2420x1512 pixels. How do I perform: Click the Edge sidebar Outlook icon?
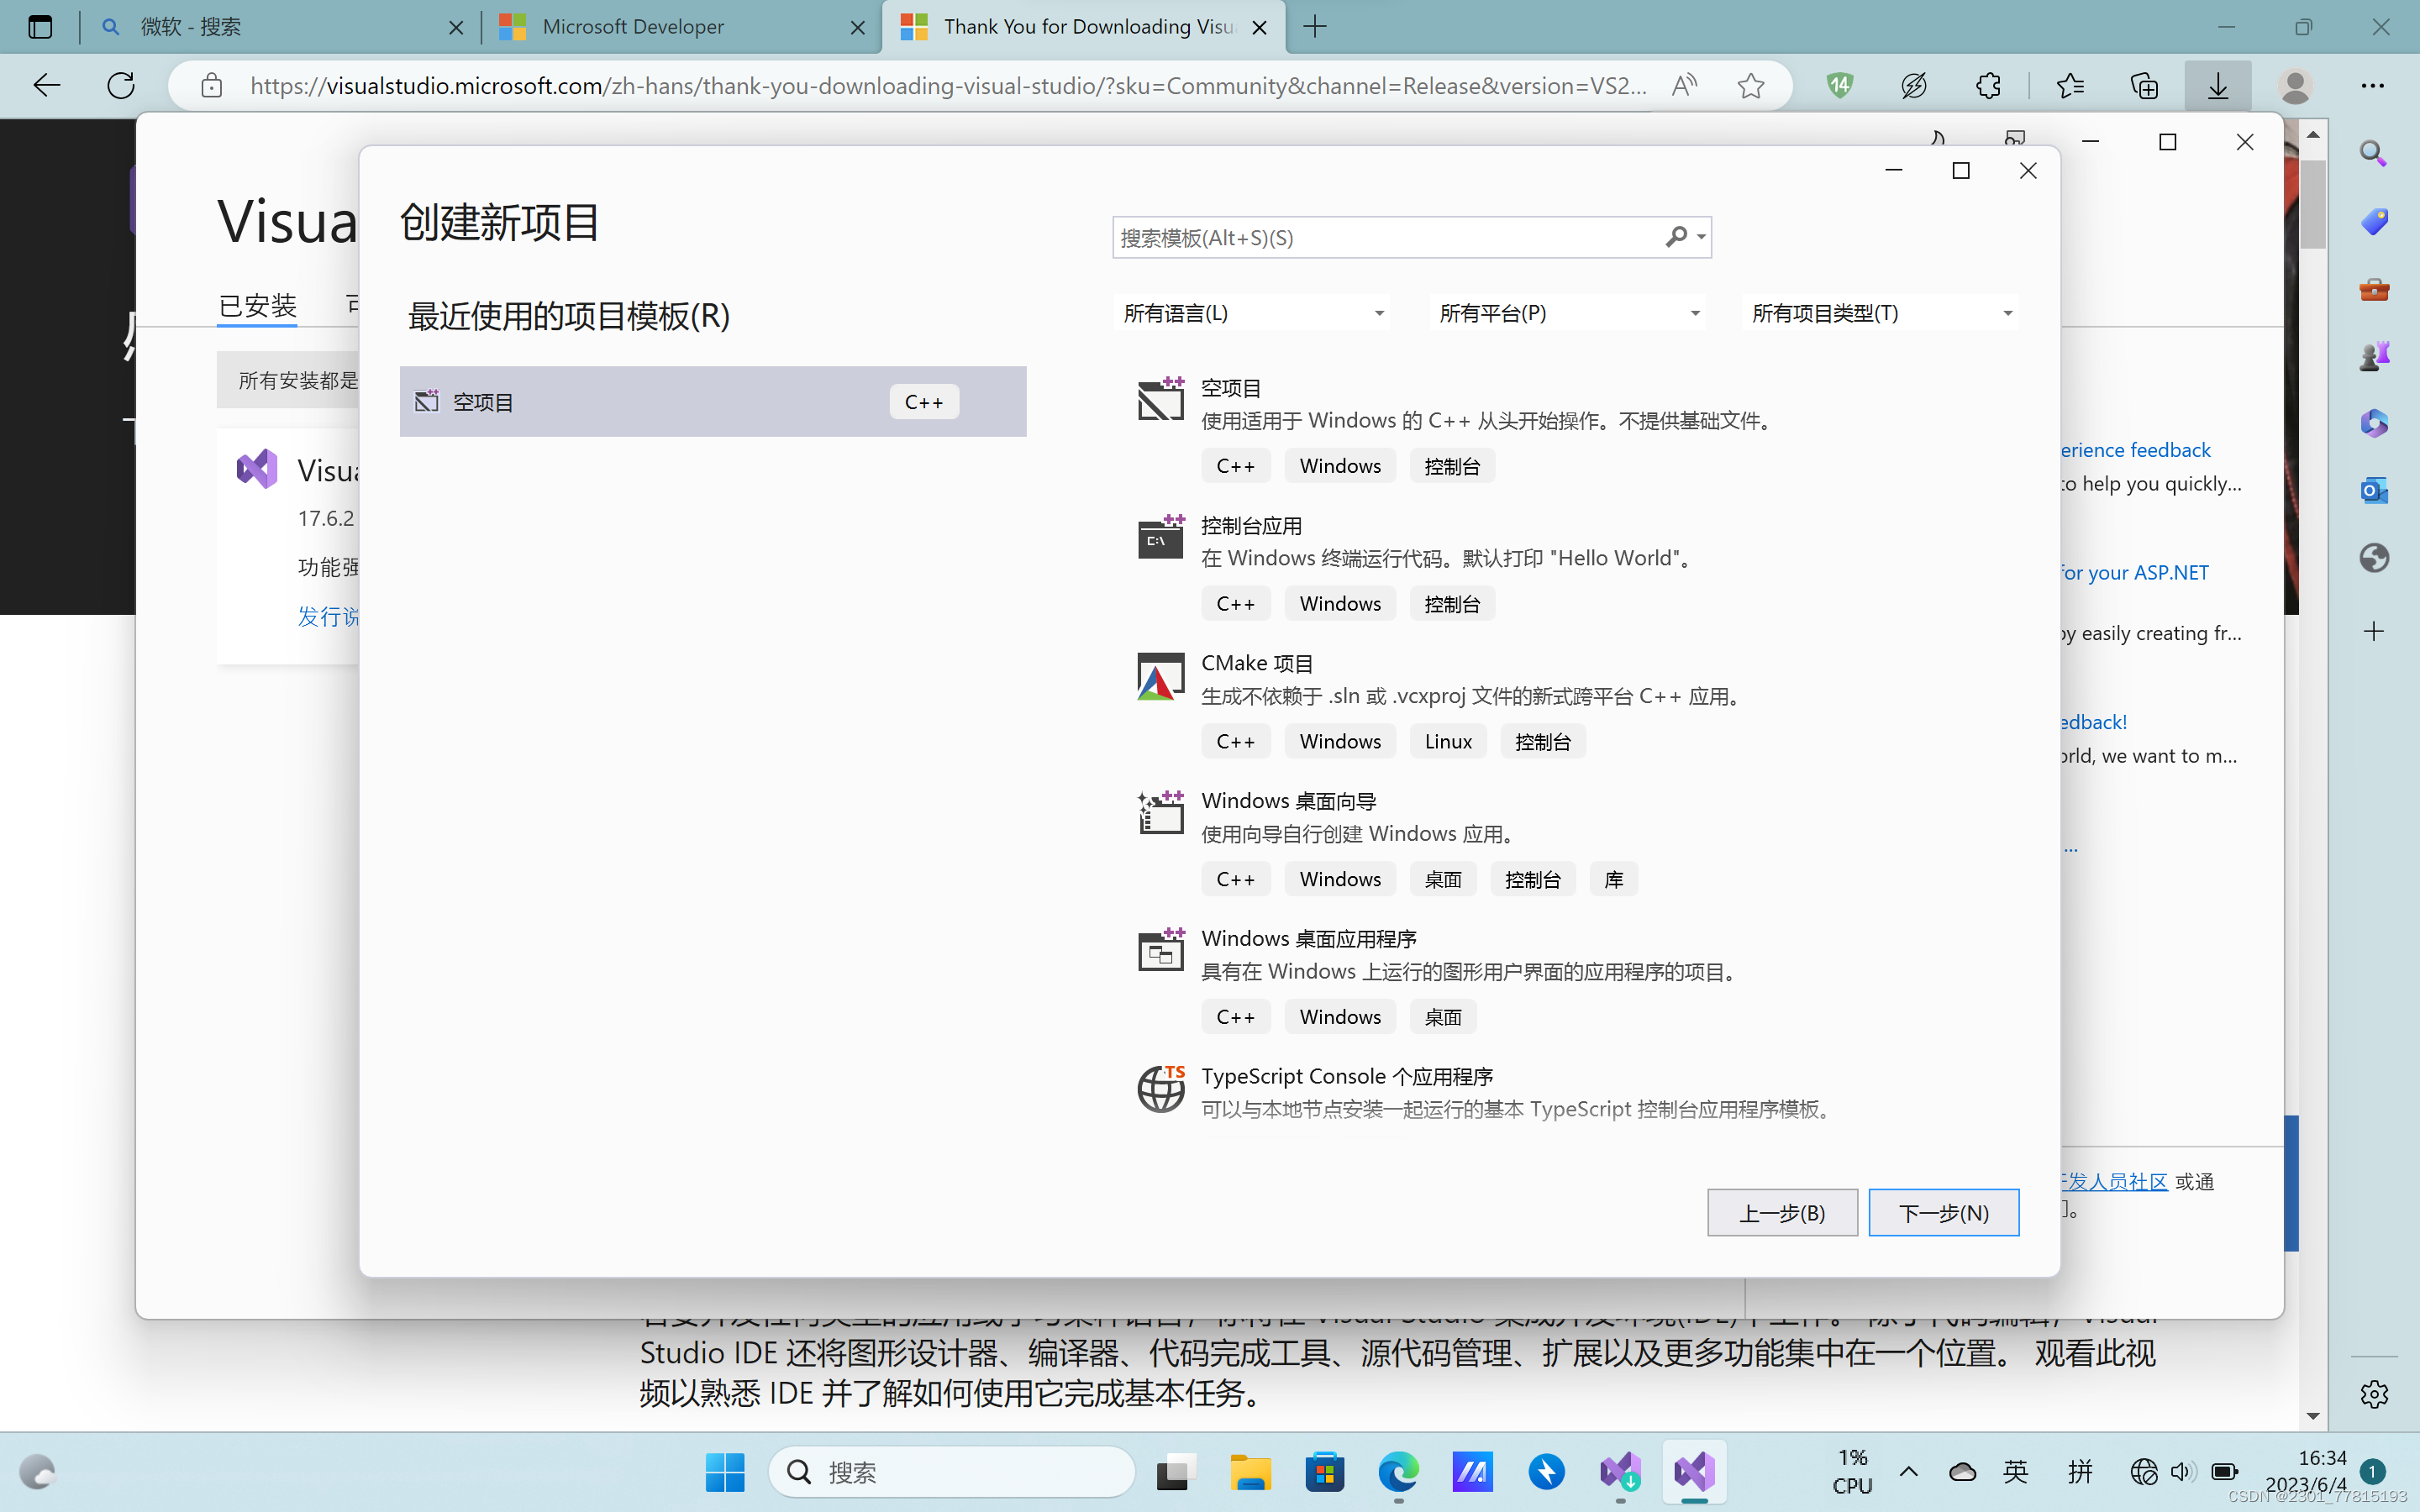(x=2374, y=491)
